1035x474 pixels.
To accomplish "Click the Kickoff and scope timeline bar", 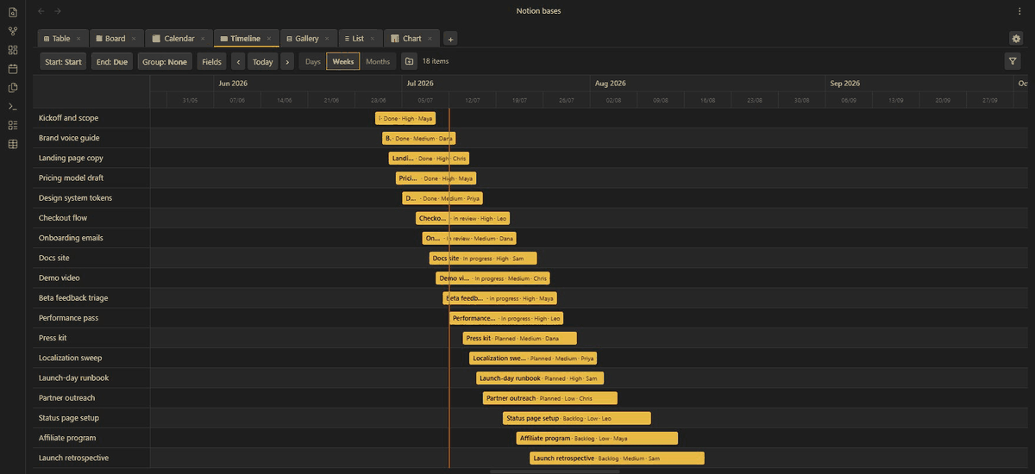I will (405, 118).
